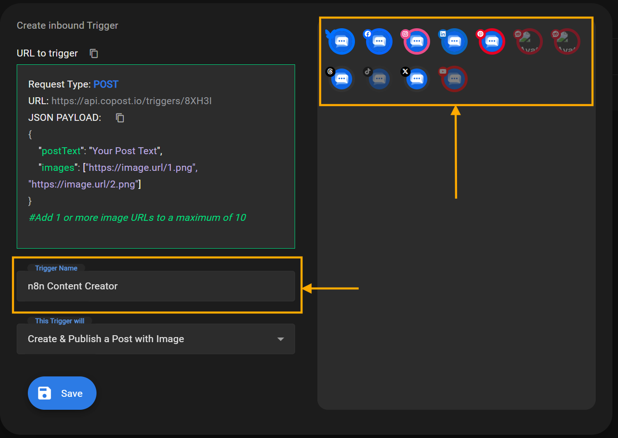The width and height of the screenshot is (618, 438).
Task: Select the Instagram account avatar
Action: [417, 42]
